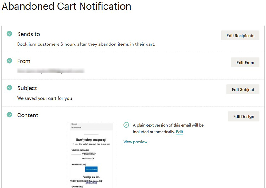Click the 'You might also like' thumbnail heading

pos(91,177)
